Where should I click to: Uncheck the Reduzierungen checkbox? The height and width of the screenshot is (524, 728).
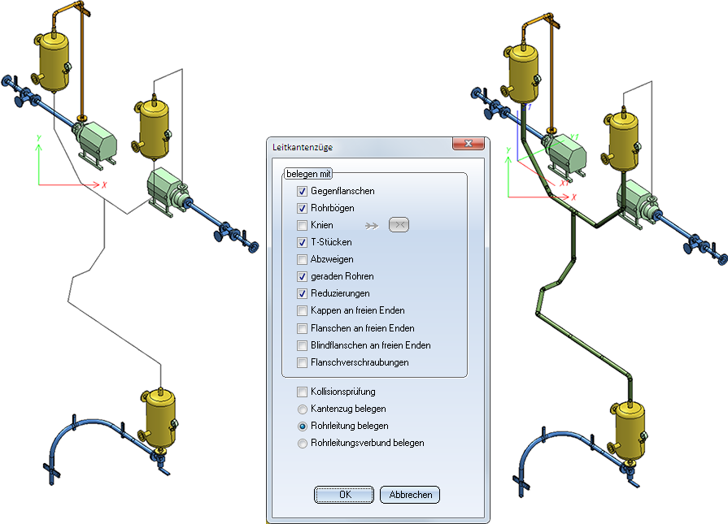303,293
